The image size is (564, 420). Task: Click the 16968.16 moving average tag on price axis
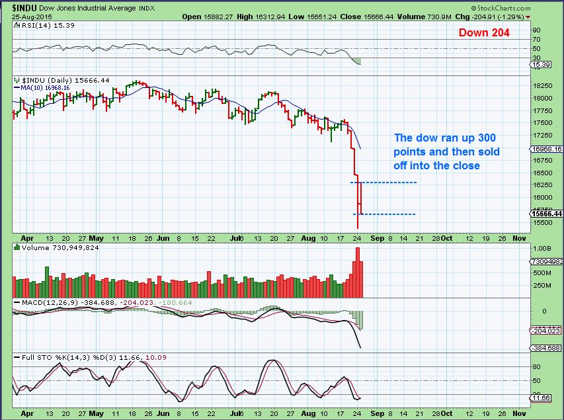546,149
